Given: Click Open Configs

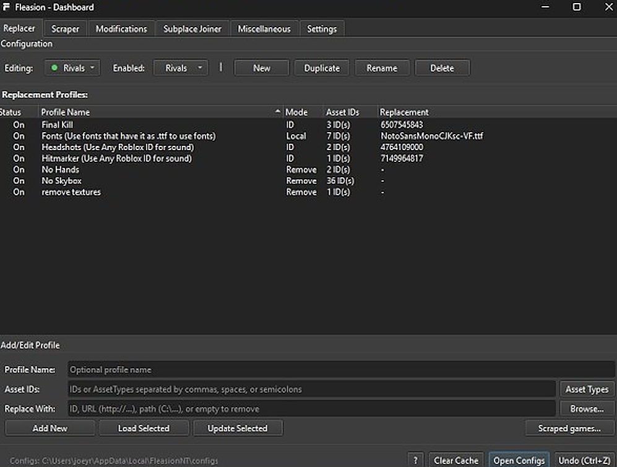Looking at the screenshot, I should click(519, 460).
